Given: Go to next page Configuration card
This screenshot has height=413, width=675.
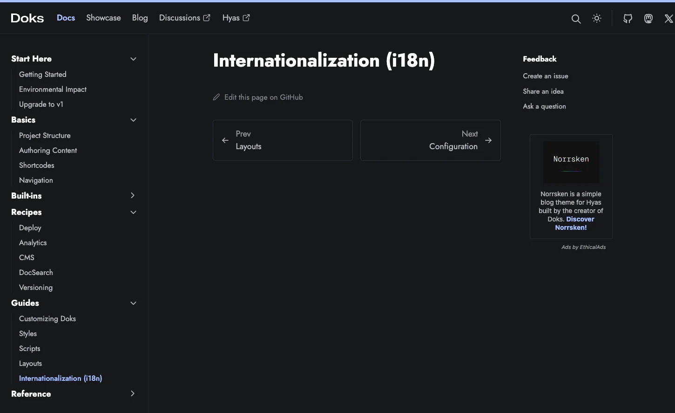Looking at the screenshot, I should point(431,140).
